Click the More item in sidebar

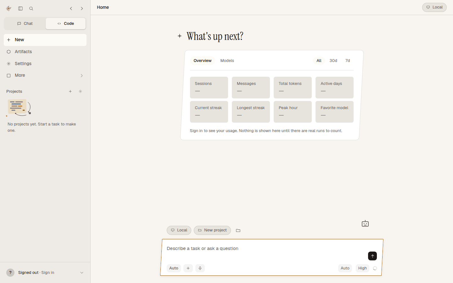click(x=45, y=75)
